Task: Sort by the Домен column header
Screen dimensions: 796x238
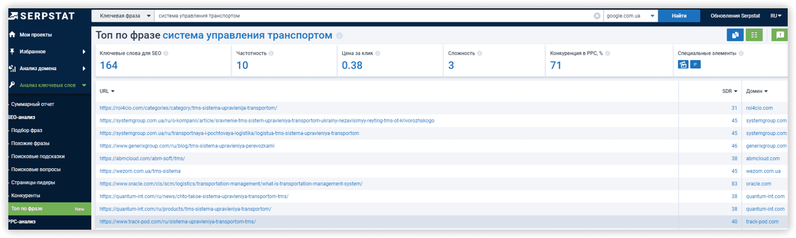Action: click(757, 91)
